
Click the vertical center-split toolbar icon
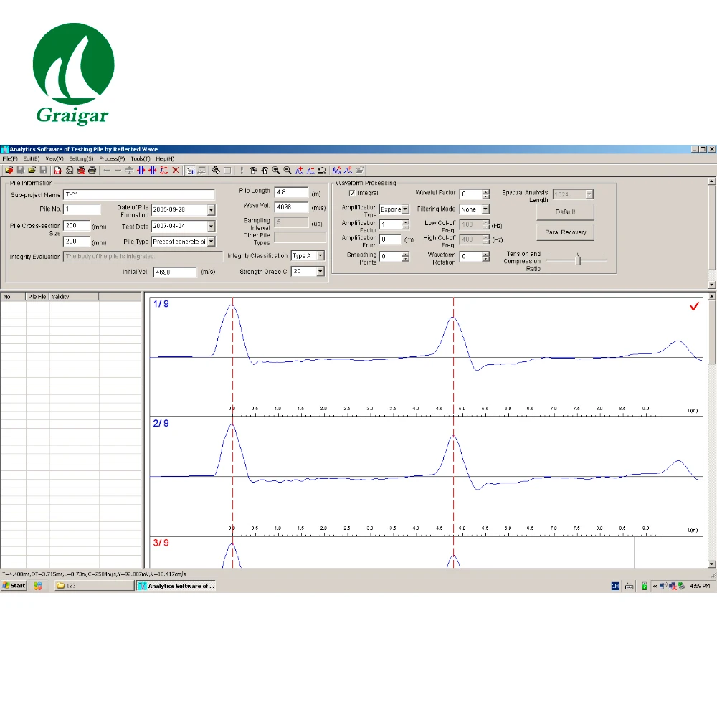(129, 171)
